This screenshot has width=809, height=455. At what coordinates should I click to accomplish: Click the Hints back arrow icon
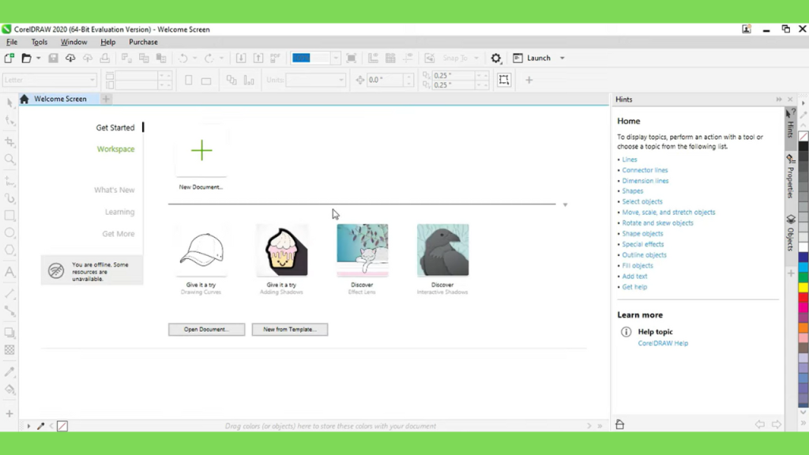[x=760, y=424]
